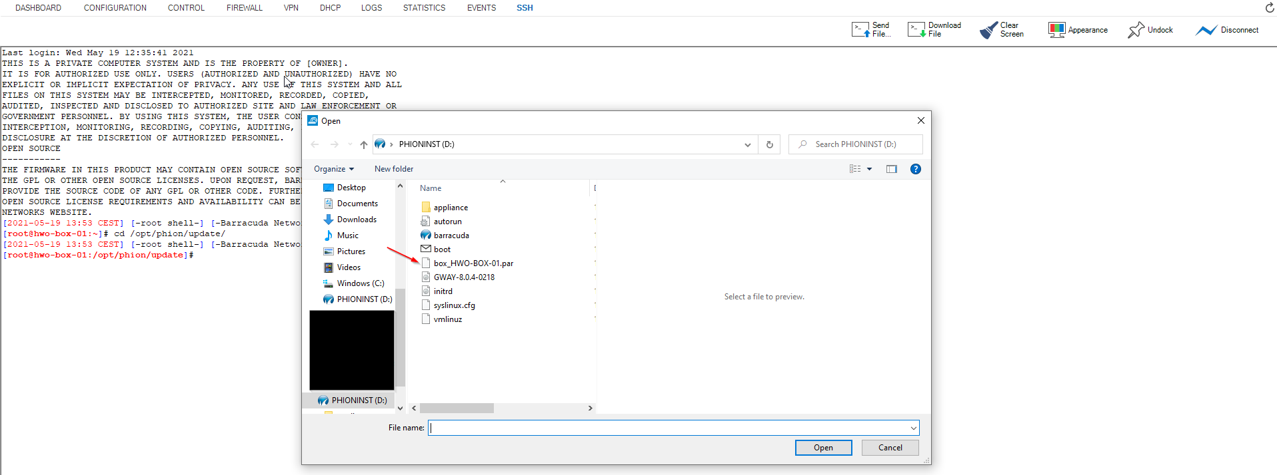
Task: Click the change view icon
Action: [x=855, y=169]
